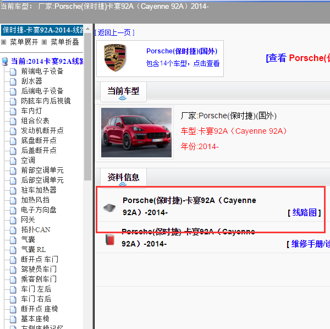The width and height of the screenshot is (330, 329).
Task: Select 组合仪表 in the list
Action: coord(35,121)
